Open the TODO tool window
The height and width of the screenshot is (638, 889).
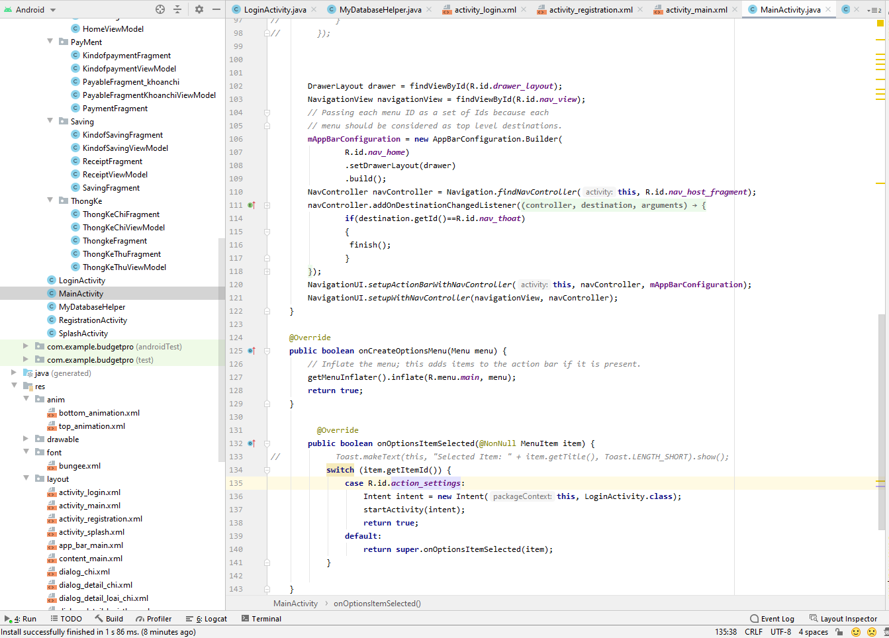[x=66, y=619]
